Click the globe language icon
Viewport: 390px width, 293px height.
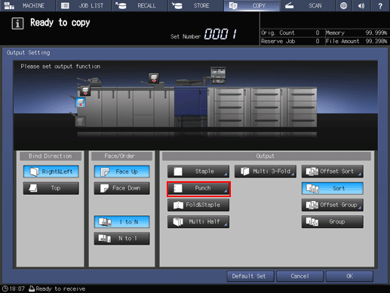pyautogui.click(x=343, y=5)
